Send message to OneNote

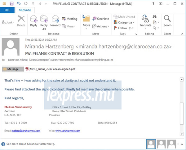tap(100, 19)
